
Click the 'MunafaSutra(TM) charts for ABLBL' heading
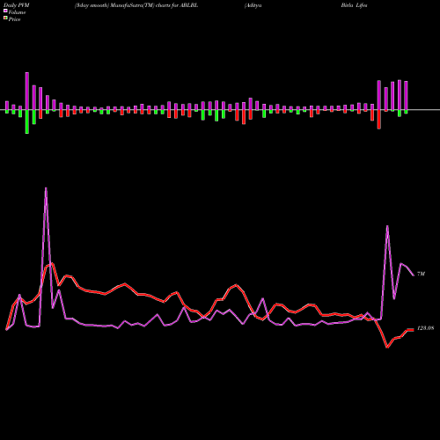coord(154,5)
